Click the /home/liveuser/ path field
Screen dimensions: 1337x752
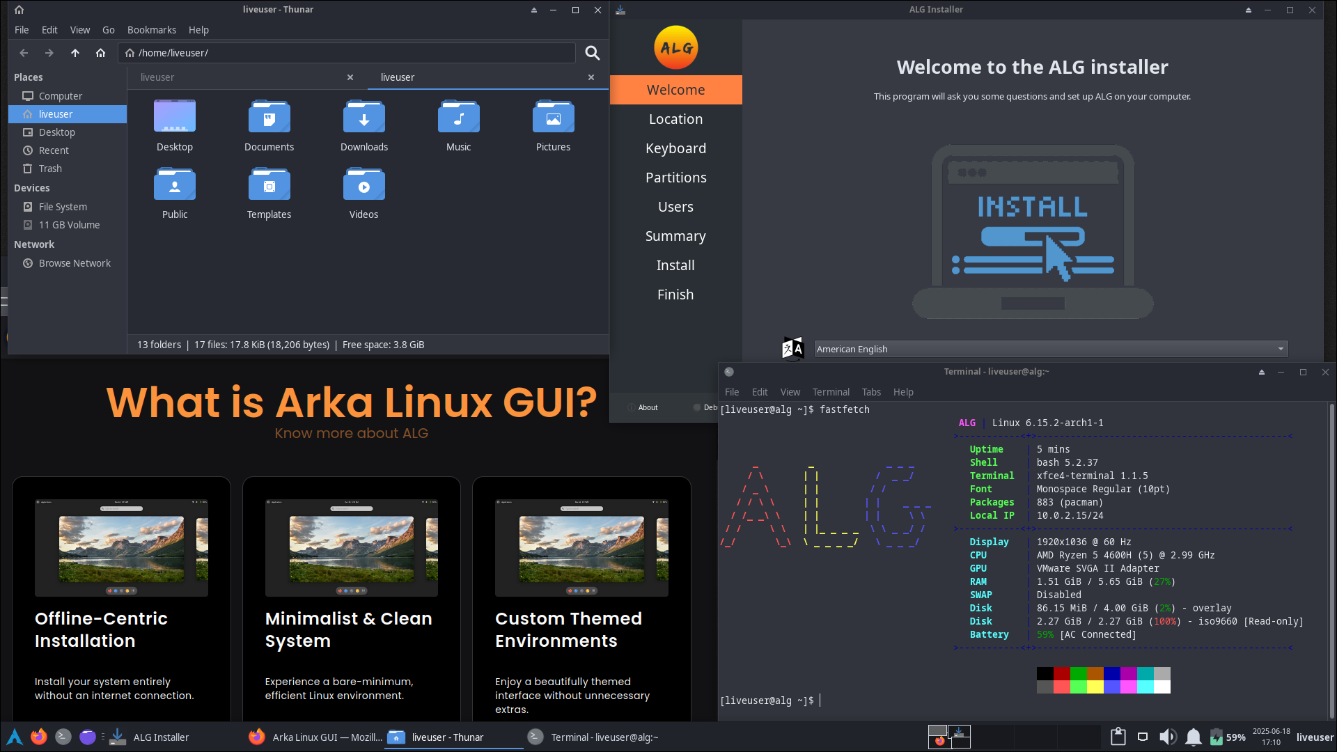[348, 53]
